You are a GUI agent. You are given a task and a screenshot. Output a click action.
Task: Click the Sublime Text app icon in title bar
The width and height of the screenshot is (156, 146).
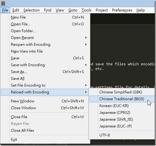[3, 3]
